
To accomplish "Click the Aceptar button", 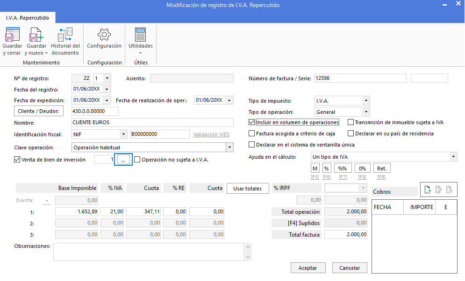I will tap(308, 267).
